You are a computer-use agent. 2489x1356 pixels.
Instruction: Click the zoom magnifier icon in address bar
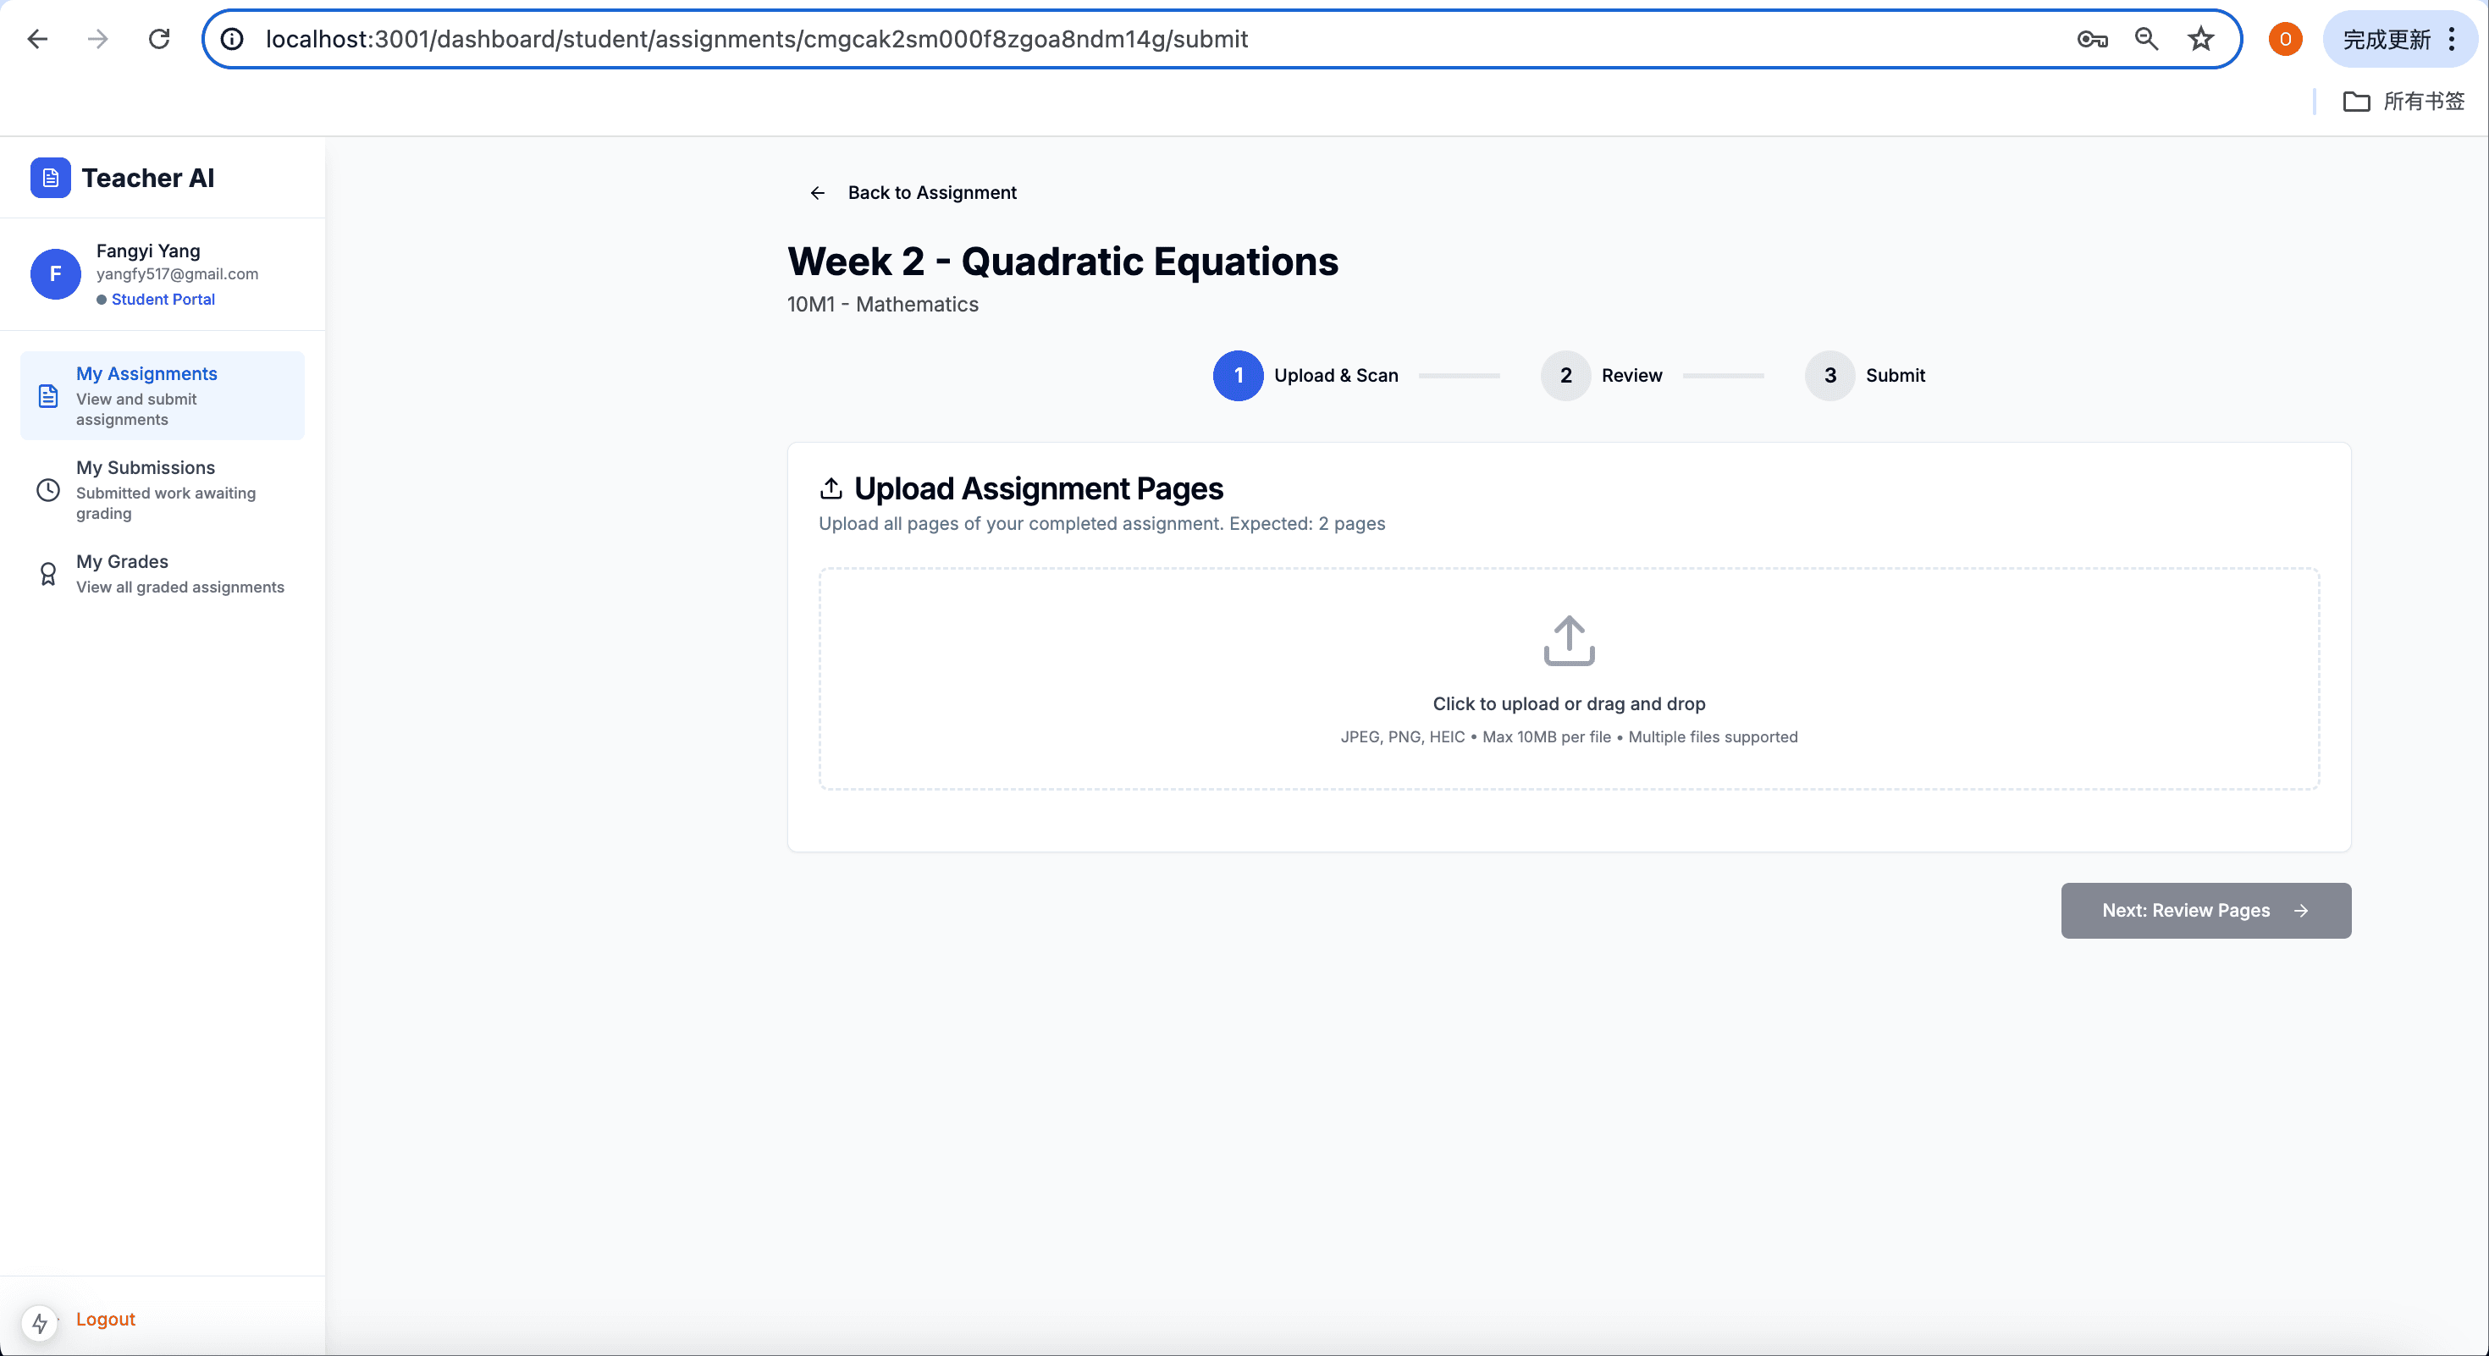coord(2146,40)
